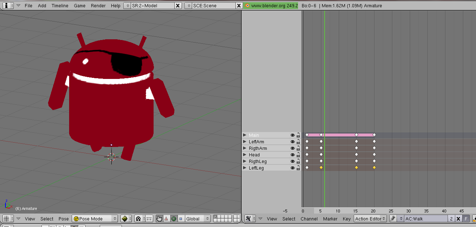The width and height of the screenshot is (476, 227).
Task: Delete the SCE:Scene with X button
Action: (239, 5)
